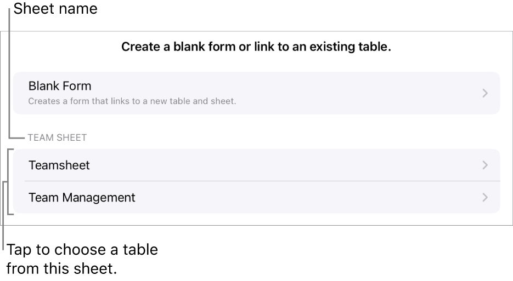Click the 'Sheet name' callout label
Image resolution: width=513 pixels, height=281 pixels.
pos(55,9)
